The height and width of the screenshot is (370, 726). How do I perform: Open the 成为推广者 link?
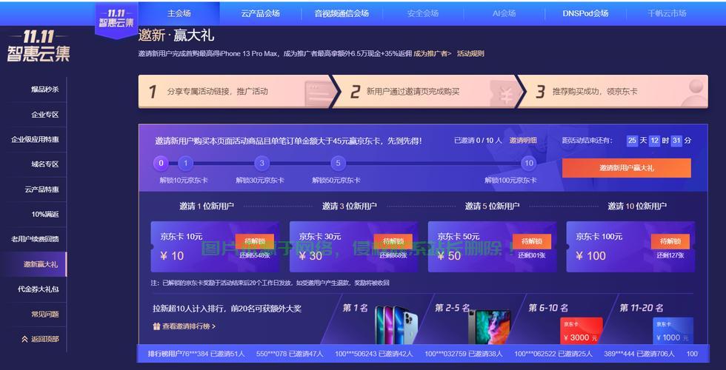432,53
